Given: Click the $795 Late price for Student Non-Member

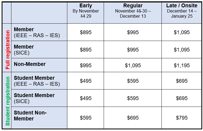Looking at the screenshot, I should (x=182, y=118).
